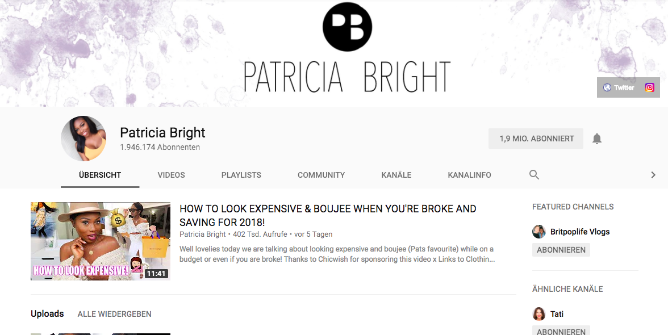Viewport: 668px width, 335px height.
Task: Play the How To Look Expensive video thumbnail
Action: tap(101, 241)
